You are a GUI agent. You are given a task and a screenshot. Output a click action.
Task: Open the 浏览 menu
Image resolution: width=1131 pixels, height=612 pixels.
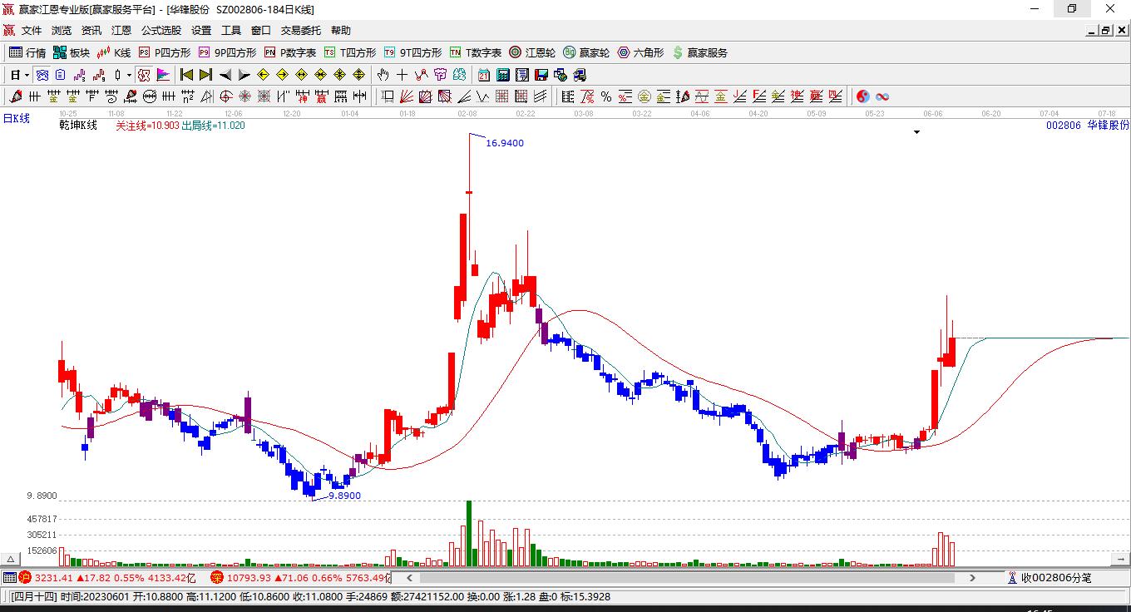tap(62, 31)
